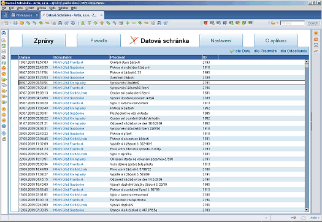Sort messages using dle Předmětu link
Screen dimensions: 322x222
[x=266, y=51]
